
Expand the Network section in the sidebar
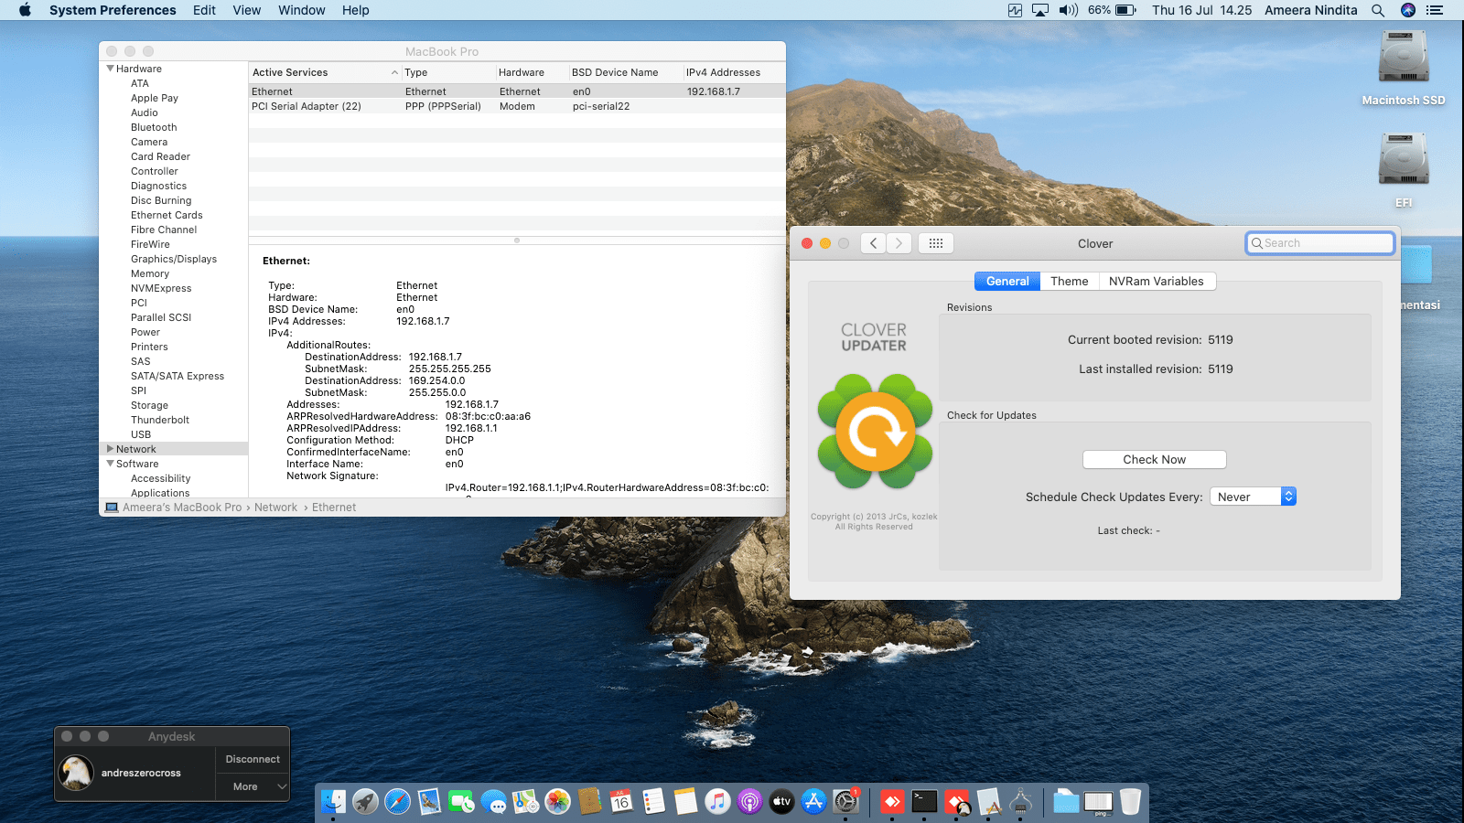[x=111, y=449]
